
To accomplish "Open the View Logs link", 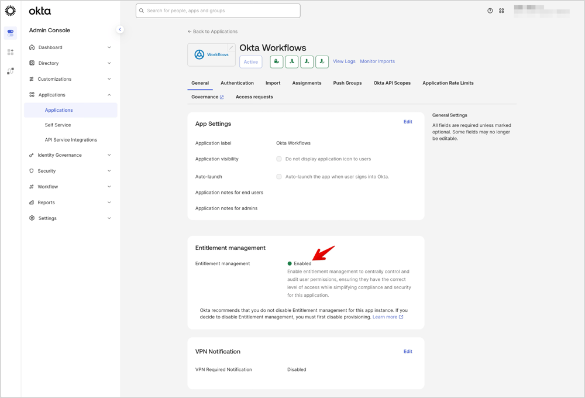I will pos(344,61).
